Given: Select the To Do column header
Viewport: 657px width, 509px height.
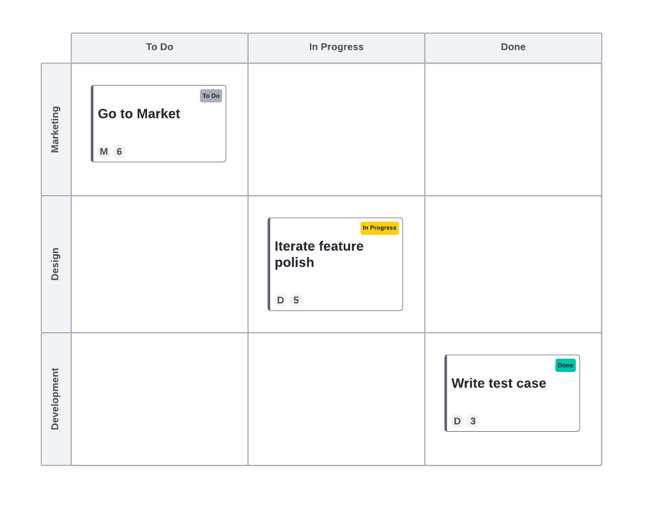Looking at the screenshot, I should click(159, 48).
